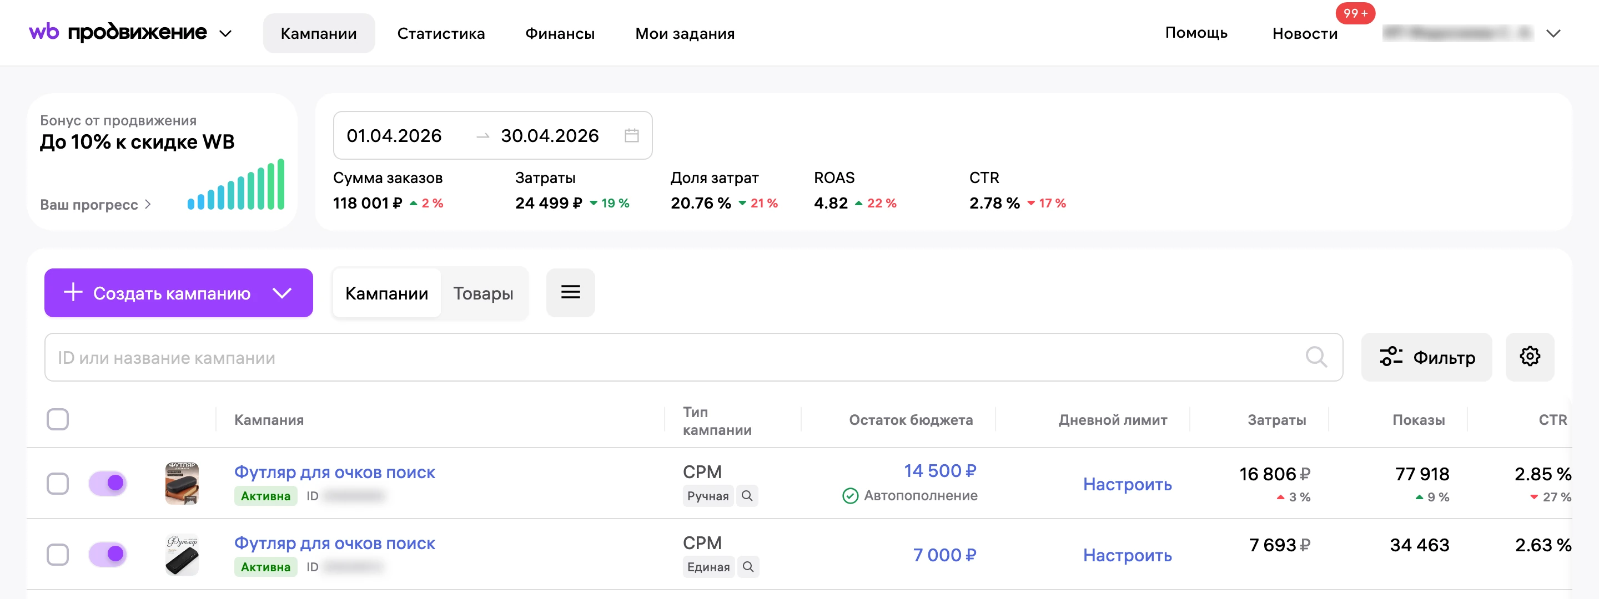Click second campaign product thumbnail
1599x599 pixels.
pos(182,555)
